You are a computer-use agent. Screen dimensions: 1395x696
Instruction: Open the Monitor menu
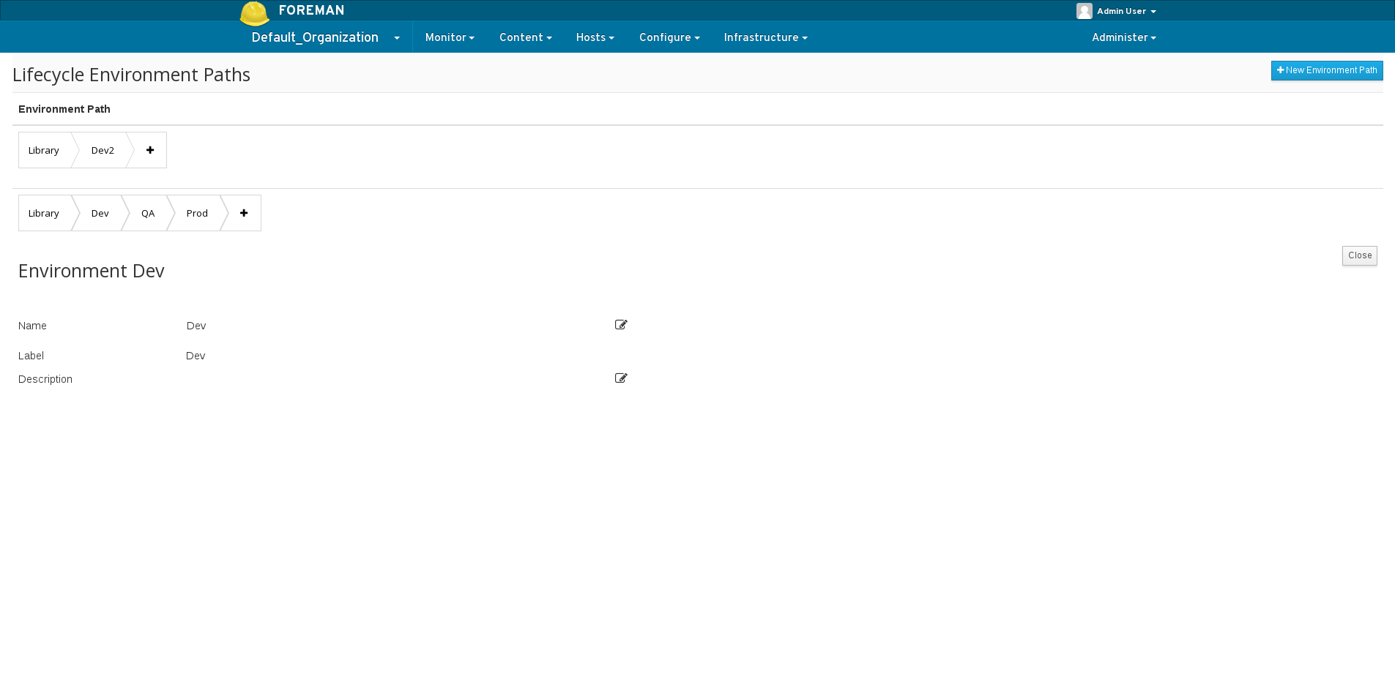tap(450, 37)
